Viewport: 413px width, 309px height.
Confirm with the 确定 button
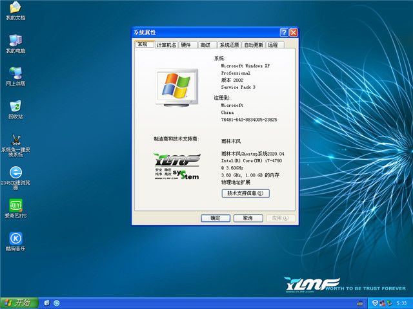216,218
